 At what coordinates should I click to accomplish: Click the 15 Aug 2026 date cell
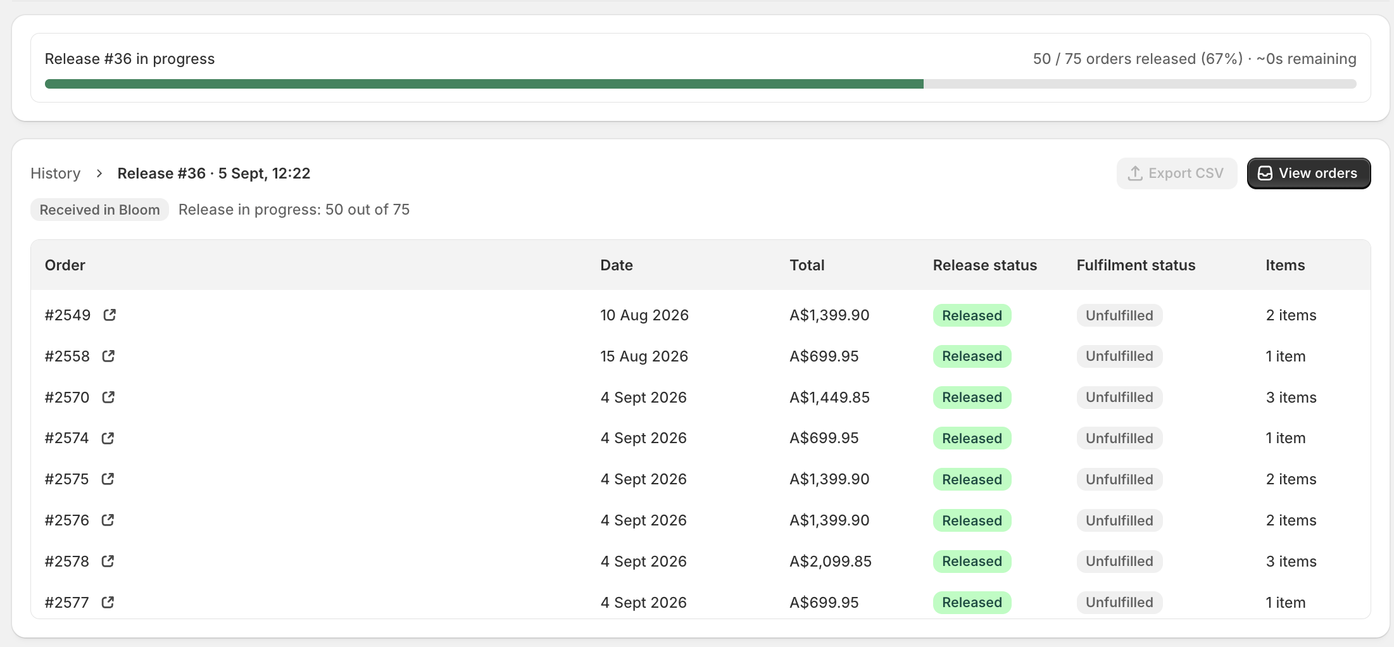click(x=644, y=356)
